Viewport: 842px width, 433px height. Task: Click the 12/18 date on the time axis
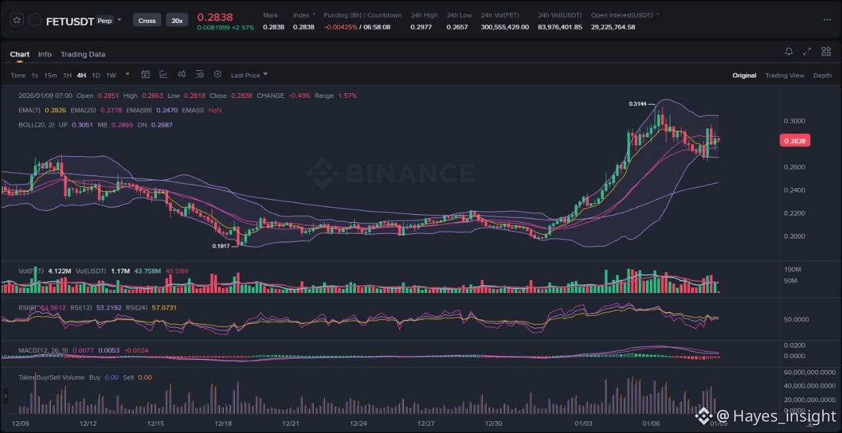point(223,424)
